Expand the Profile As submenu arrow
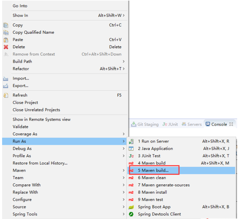Screen dimensions: 245x219 tap(124, 156)
